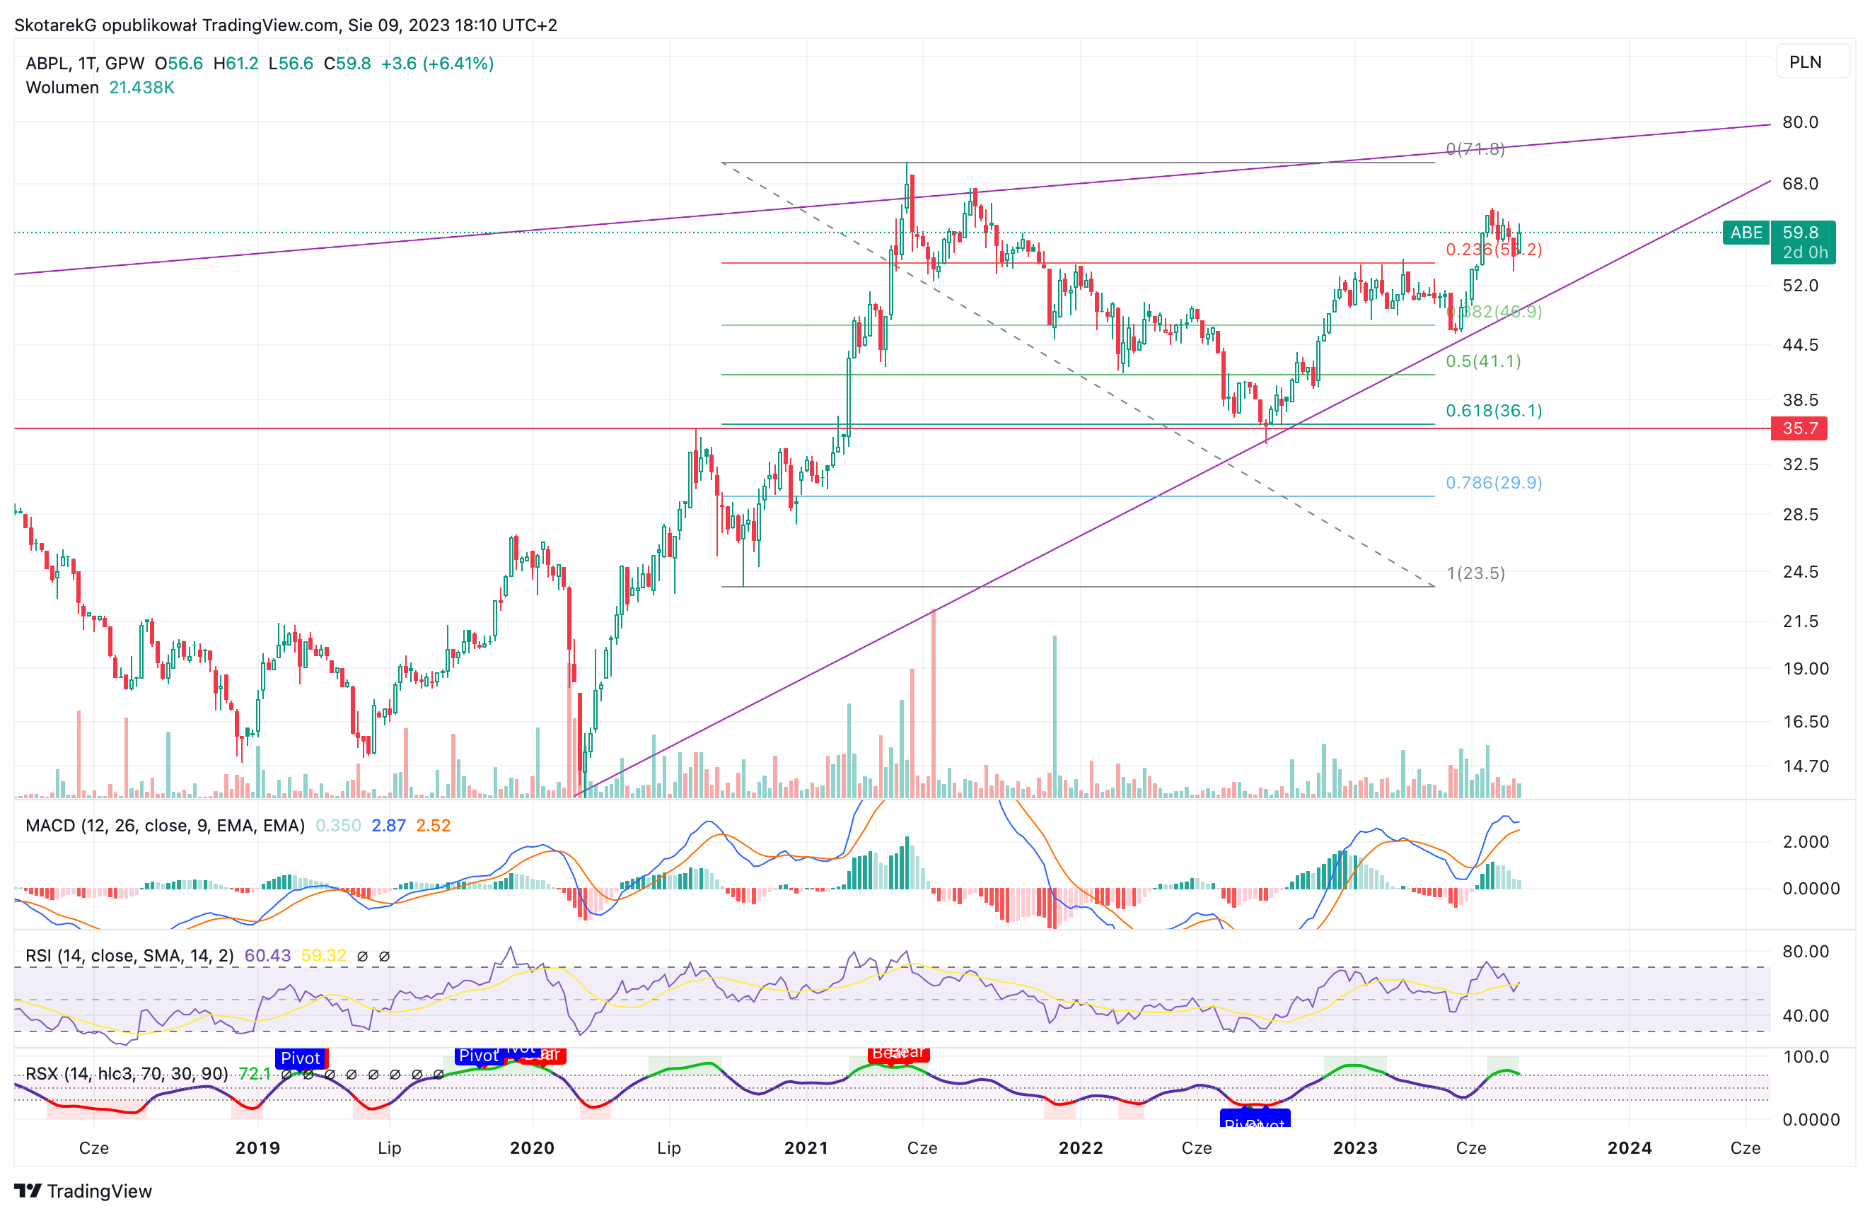Select the RSI value 60.43
1870x1216 pixels.
[x=267, y=956]
